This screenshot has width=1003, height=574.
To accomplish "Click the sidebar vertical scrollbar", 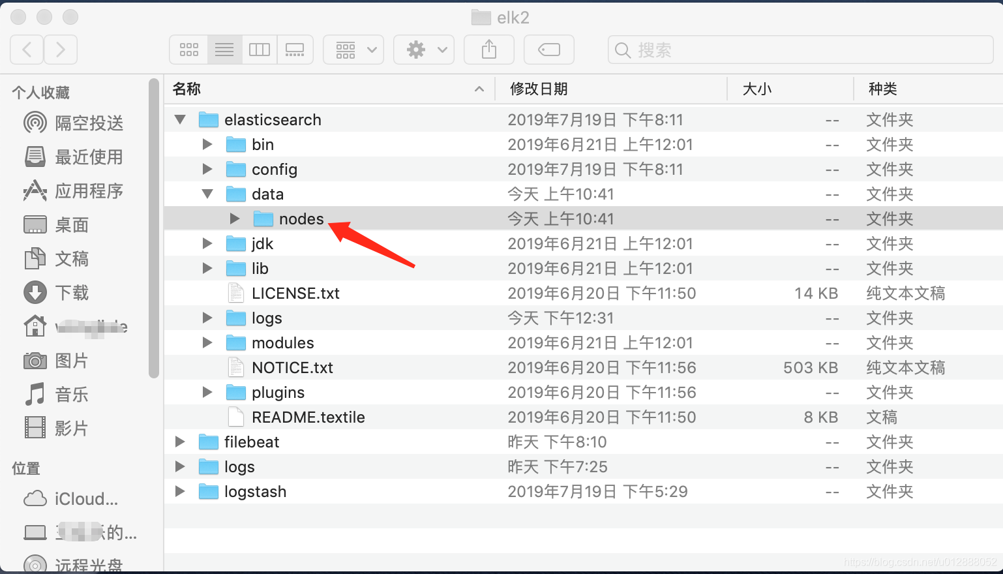I will click(154, 228).
